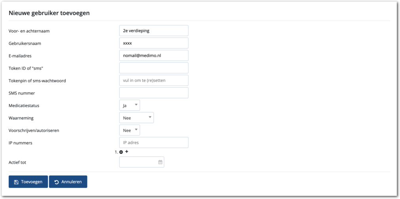The height and width of the screenshot is (199, 400).
Task: Open the Waarneming dropdown
Action: pyautogui.click(x=136, y=117)
